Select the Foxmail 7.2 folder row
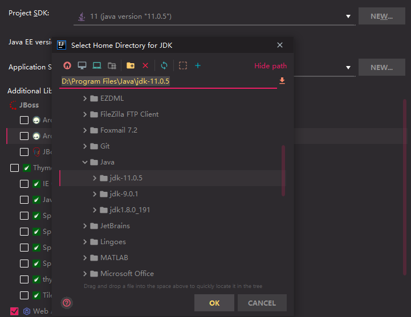The width and height of the screenshot is (411, 317). coord(172,130)
